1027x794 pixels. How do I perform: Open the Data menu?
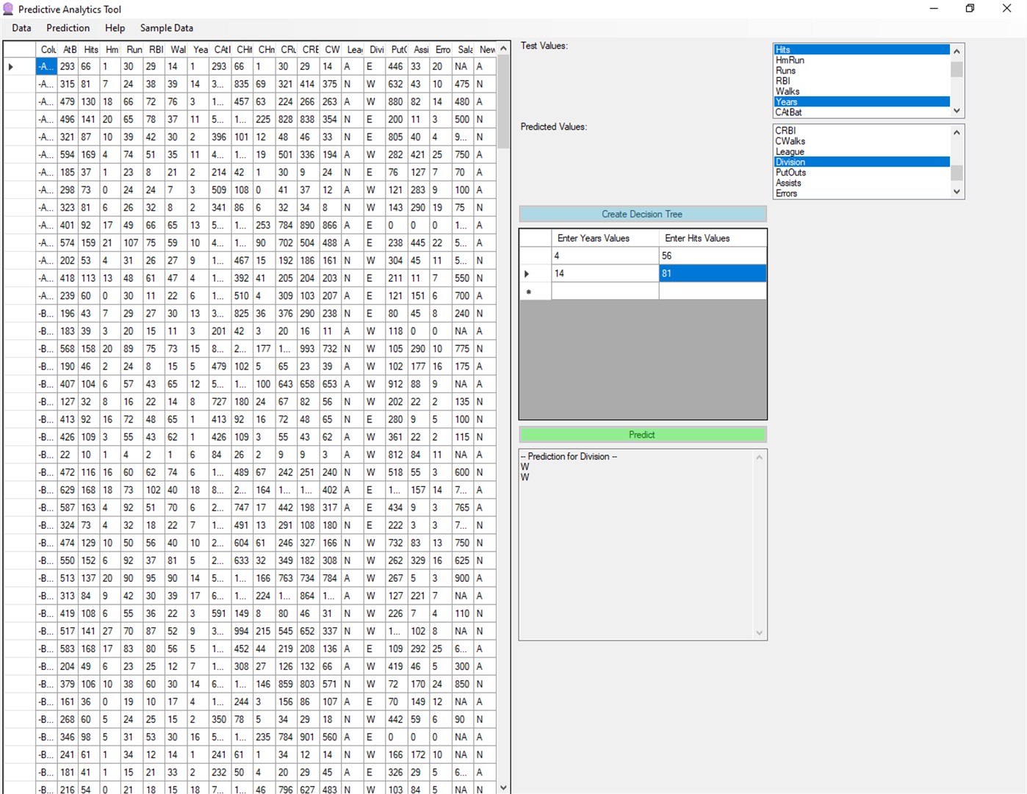21,28
